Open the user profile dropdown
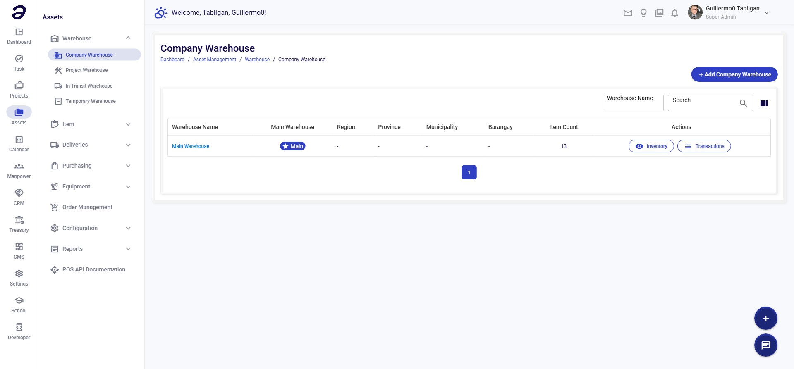The image size is (794, 369). pos(766,13)
